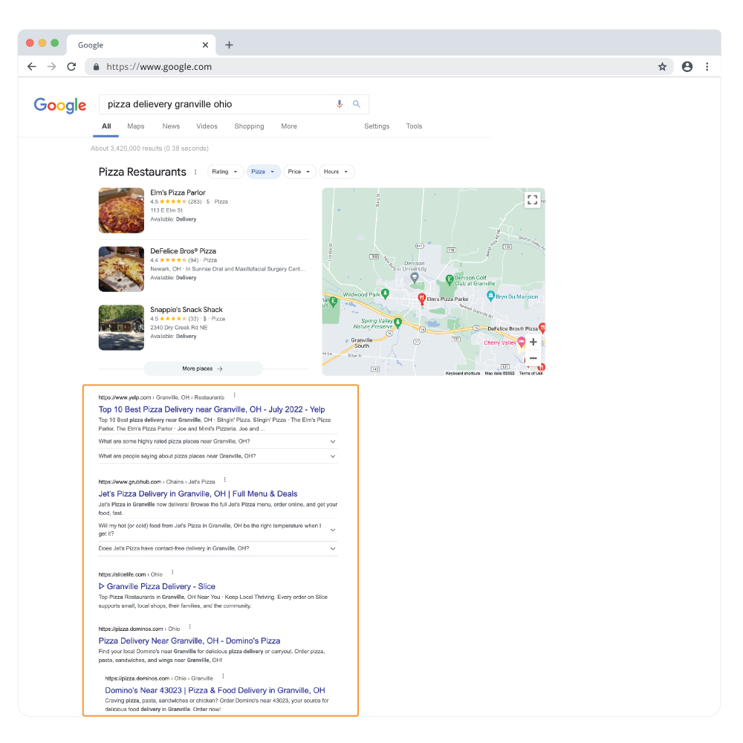The image size is (743, 743).
Task: Open Elm's Pizza Parlor listing
Action: [178, 192]
